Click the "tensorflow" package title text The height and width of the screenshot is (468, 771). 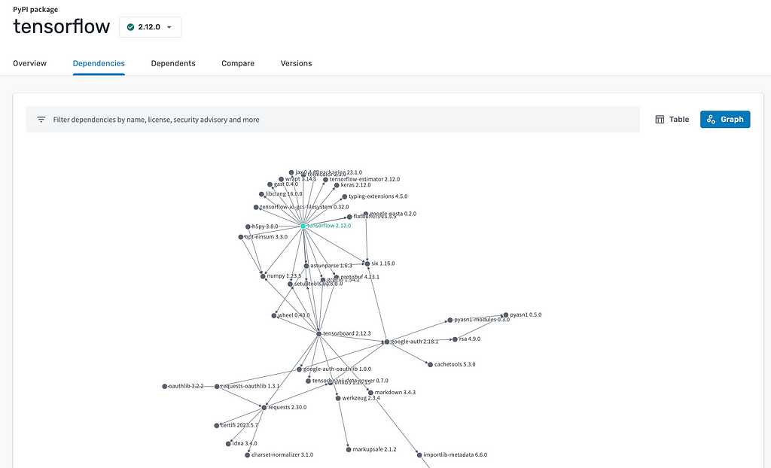(x=62, y=26)
